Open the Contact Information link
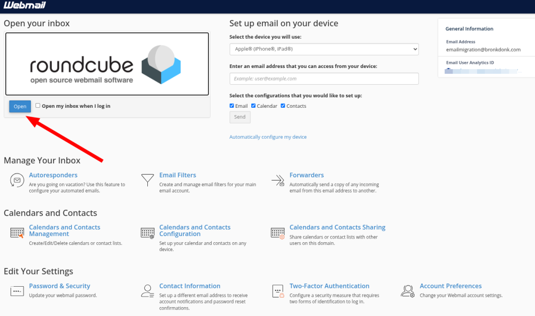The width and height of the screenshot is (535, 316). click(x=190, y=286)
